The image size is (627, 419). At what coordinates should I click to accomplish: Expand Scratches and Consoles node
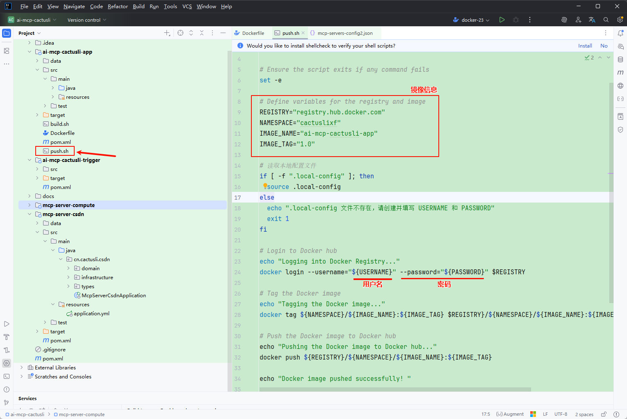(22, 376)
